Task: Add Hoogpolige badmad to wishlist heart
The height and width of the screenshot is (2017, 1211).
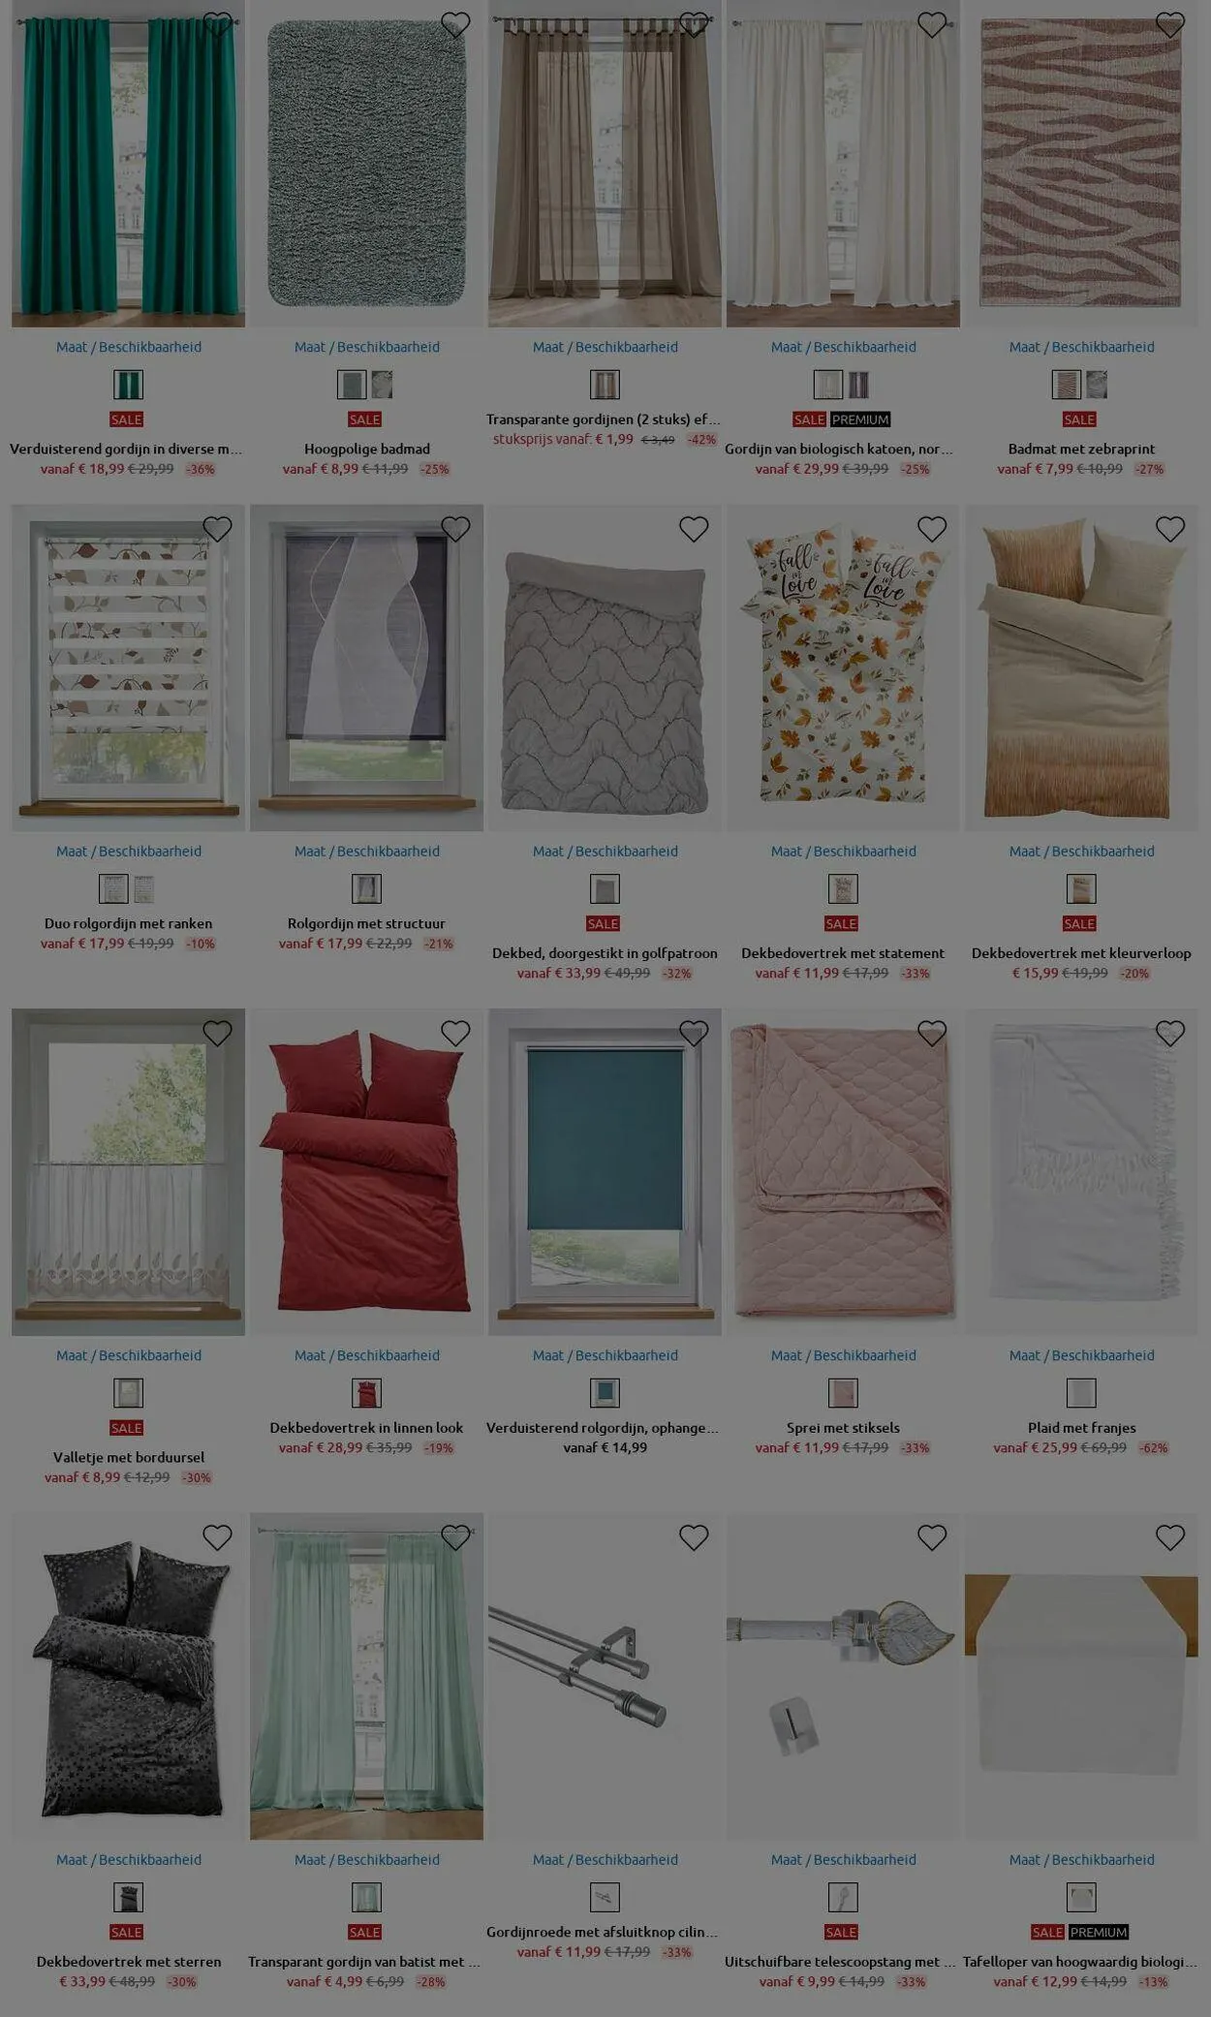Action: pyautogui.click(x=455, y=24)
